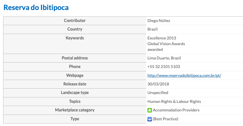
Task: Select the Human Rights & Labour Rights topic
Action: pyautogui.click(x=174, y=101)
